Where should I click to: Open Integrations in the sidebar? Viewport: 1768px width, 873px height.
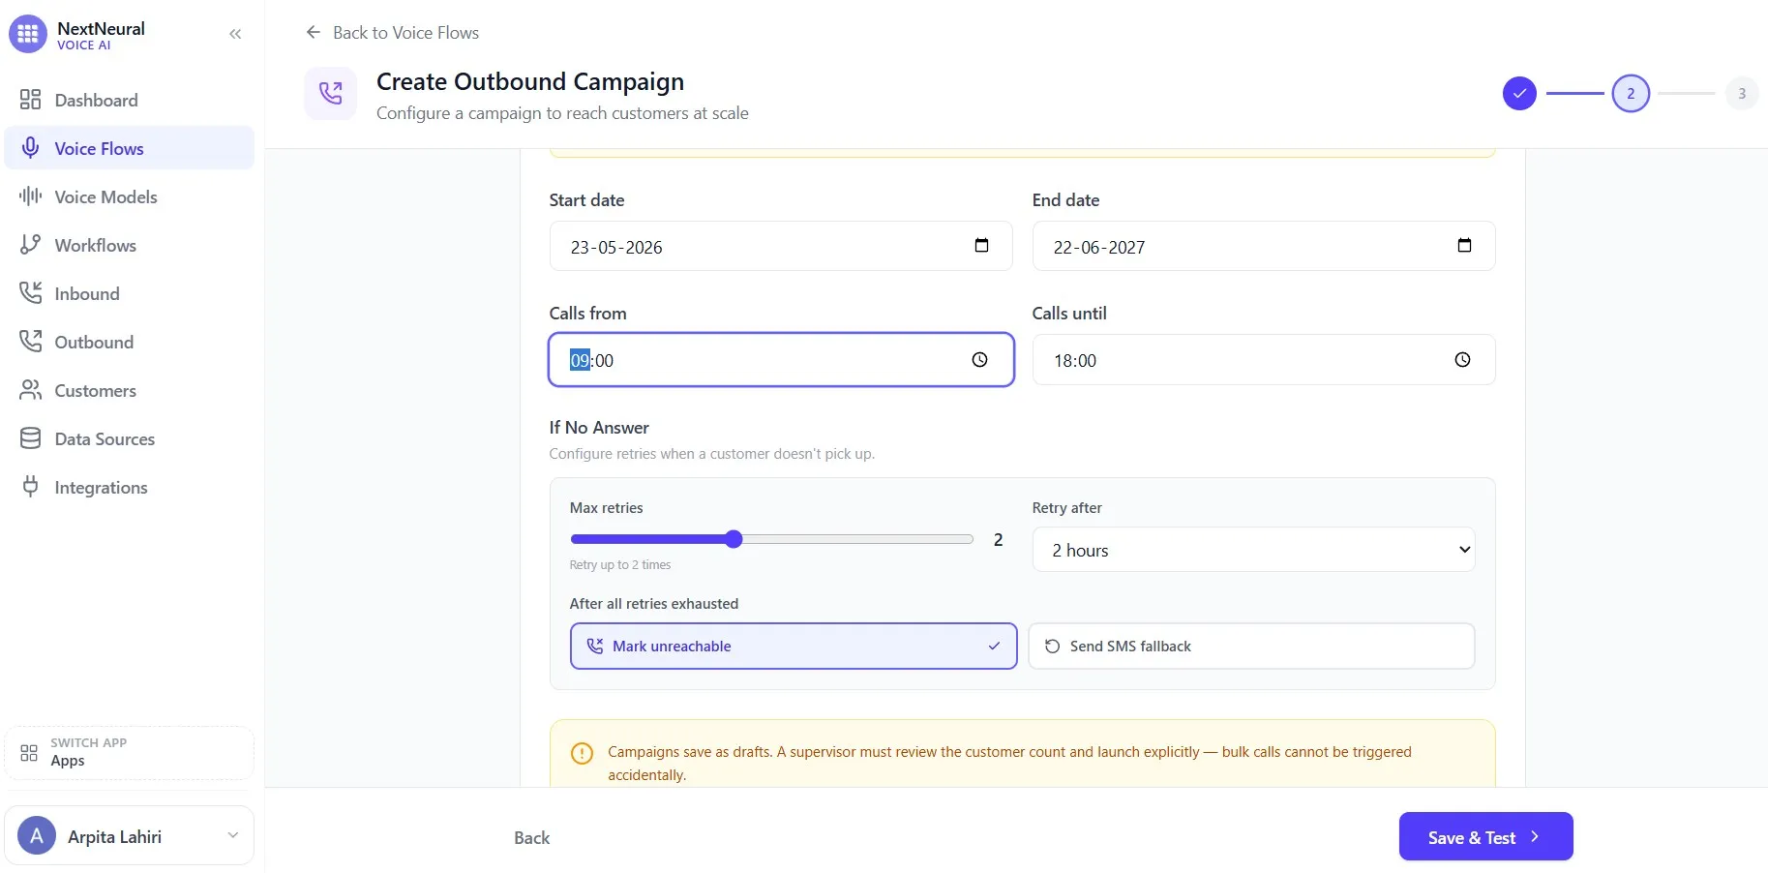tap(130, 487)
